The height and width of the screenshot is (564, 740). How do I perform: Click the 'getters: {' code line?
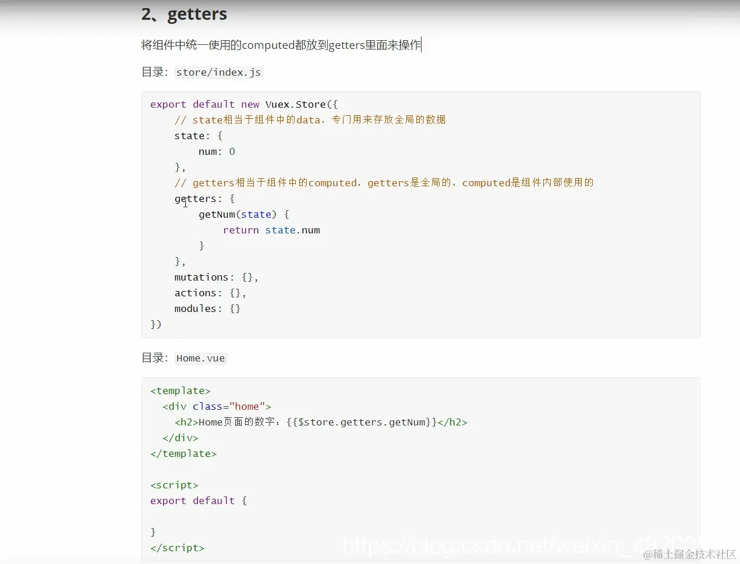pyautogui.click(x=204, y=198)
